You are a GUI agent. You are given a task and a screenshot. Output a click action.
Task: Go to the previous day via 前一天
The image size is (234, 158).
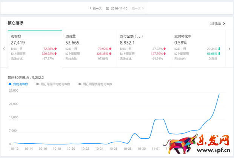click(x=97, y=8)
